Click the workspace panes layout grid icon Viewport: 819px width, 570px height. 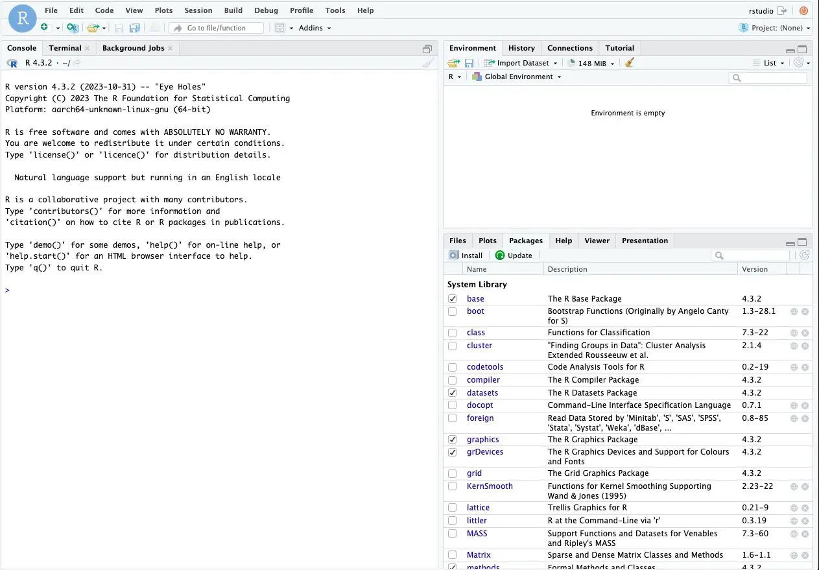point(279,28)
